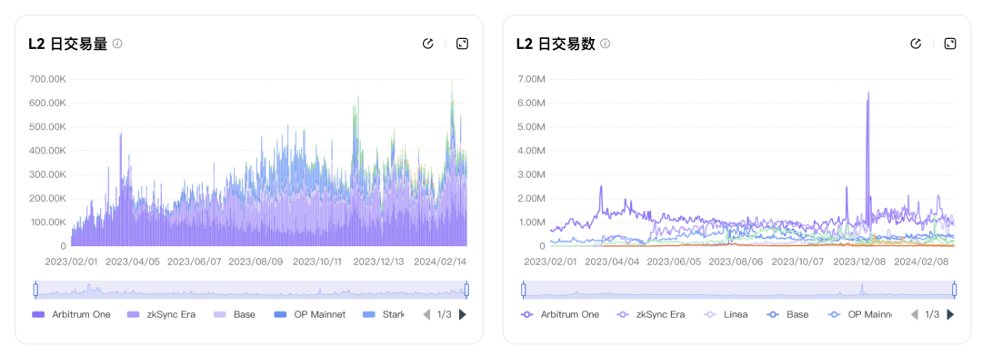Image resolution: width=982 pixels, height=356 pixels.
Task: Toggle Base series in 日交易量 legend
Action: pyautogui.click(x=235, y=315)
